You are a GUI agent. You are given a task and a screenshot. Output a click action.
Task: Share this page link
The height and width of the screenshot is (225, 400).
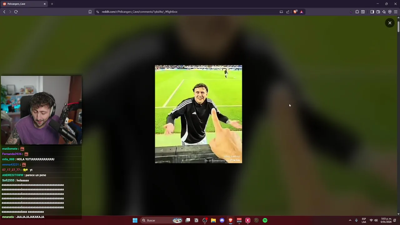tap(288, 12)
